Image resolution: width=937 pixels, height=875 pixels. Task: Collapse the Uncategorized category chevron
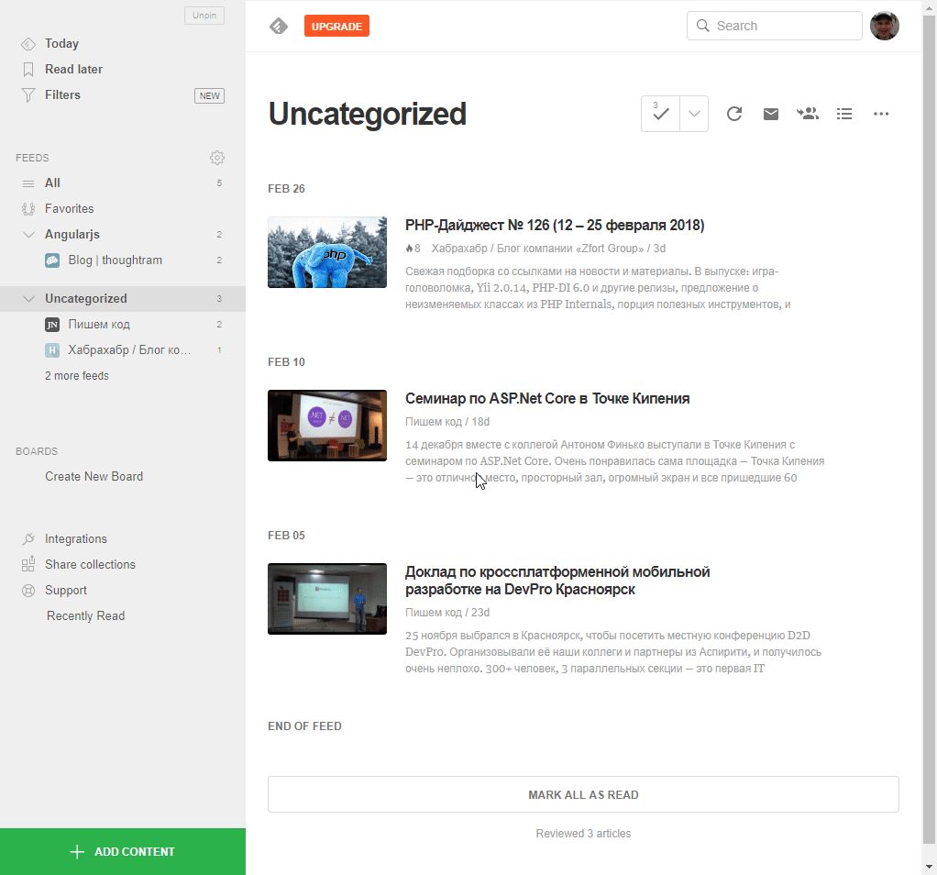(28, 299)
